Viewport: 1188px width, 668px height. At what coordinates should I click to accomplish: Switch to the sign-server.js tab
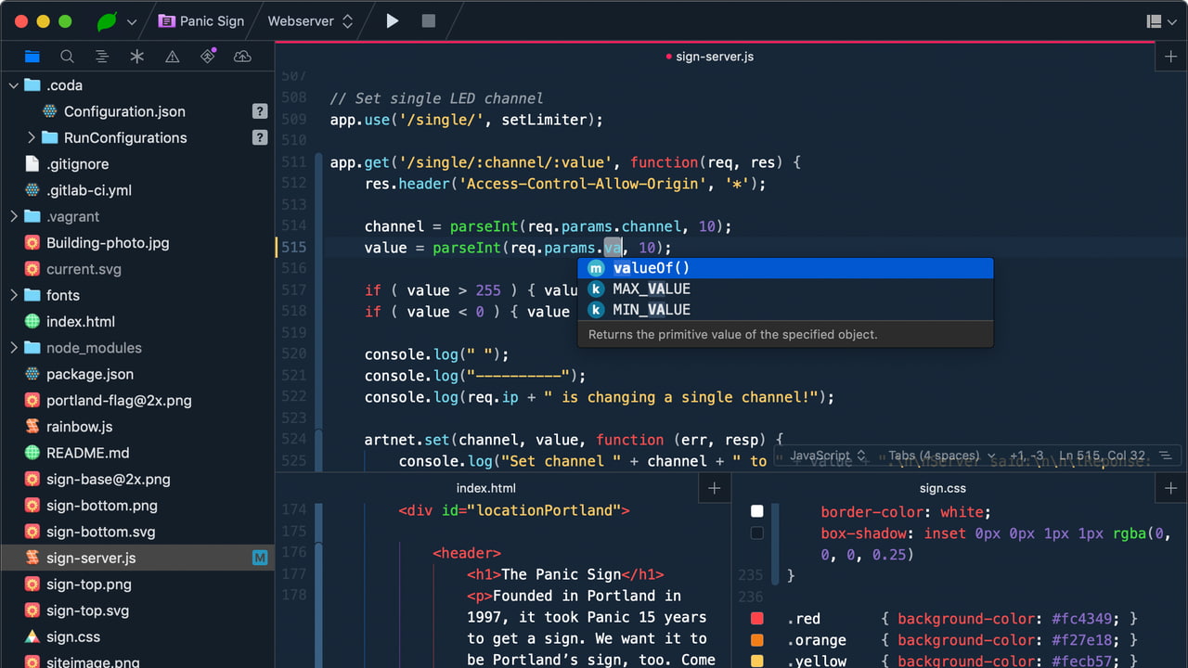714,57
